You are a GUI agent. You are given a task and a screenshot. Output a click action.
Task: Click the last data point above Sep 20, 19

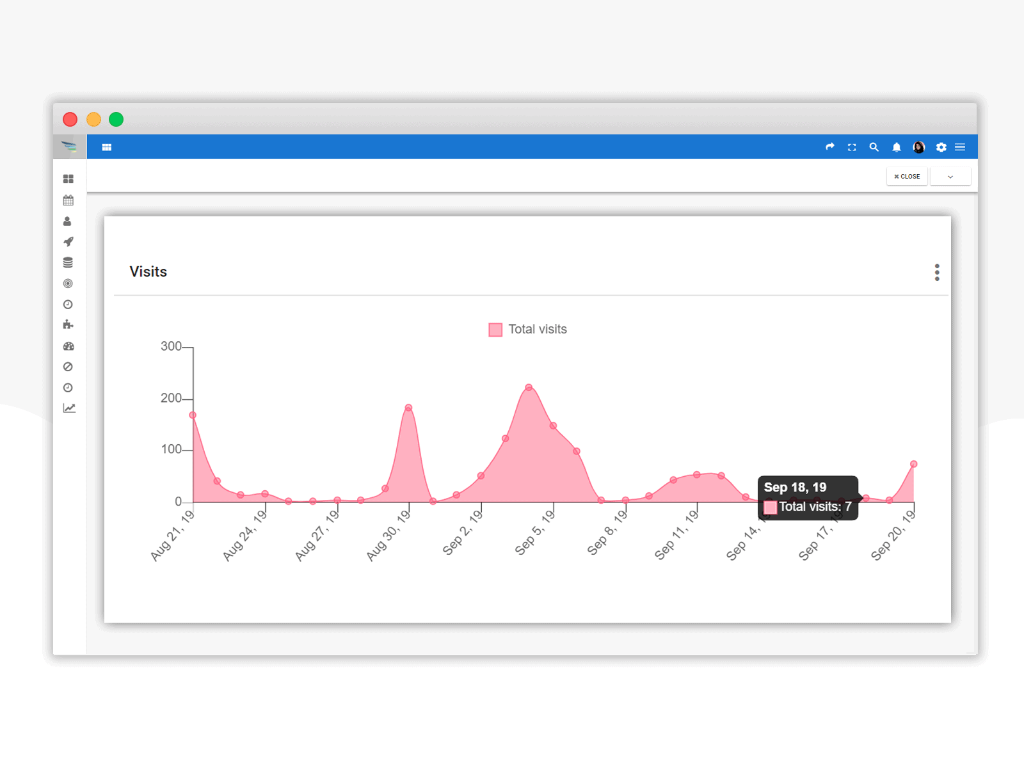point(914,464)
